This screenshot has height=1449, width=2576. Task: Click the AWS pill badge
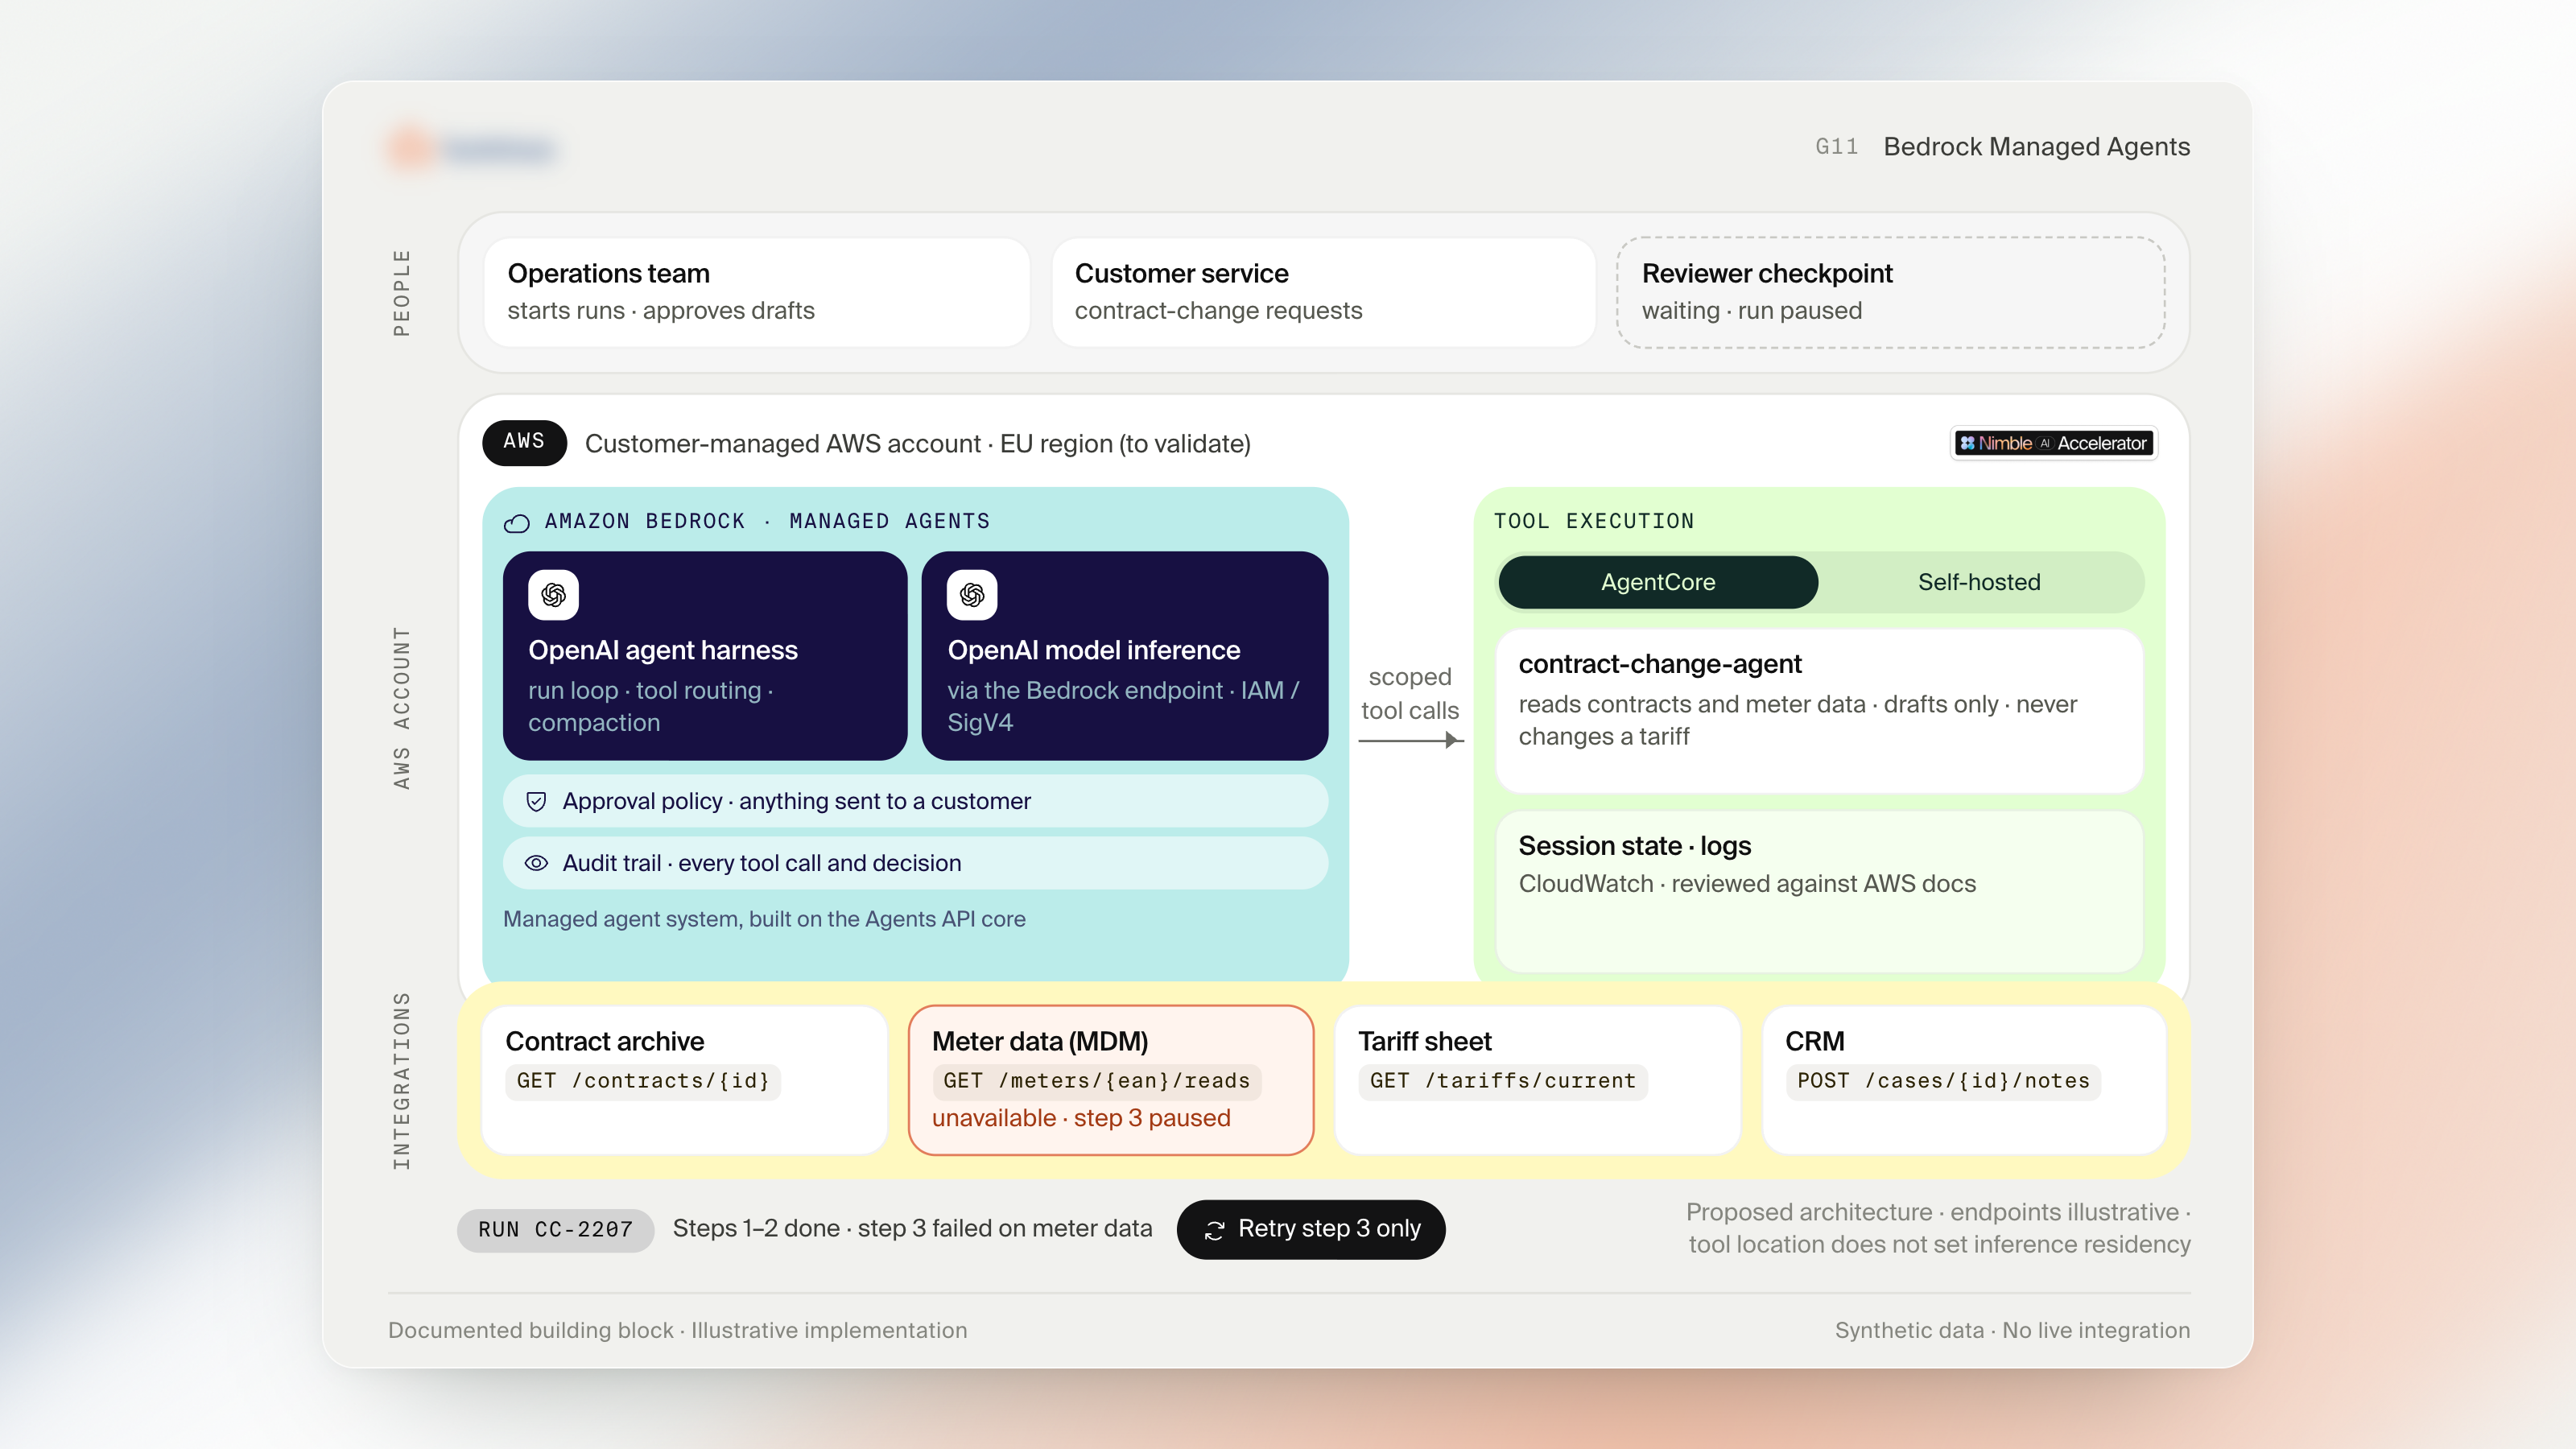coord(524,442)
